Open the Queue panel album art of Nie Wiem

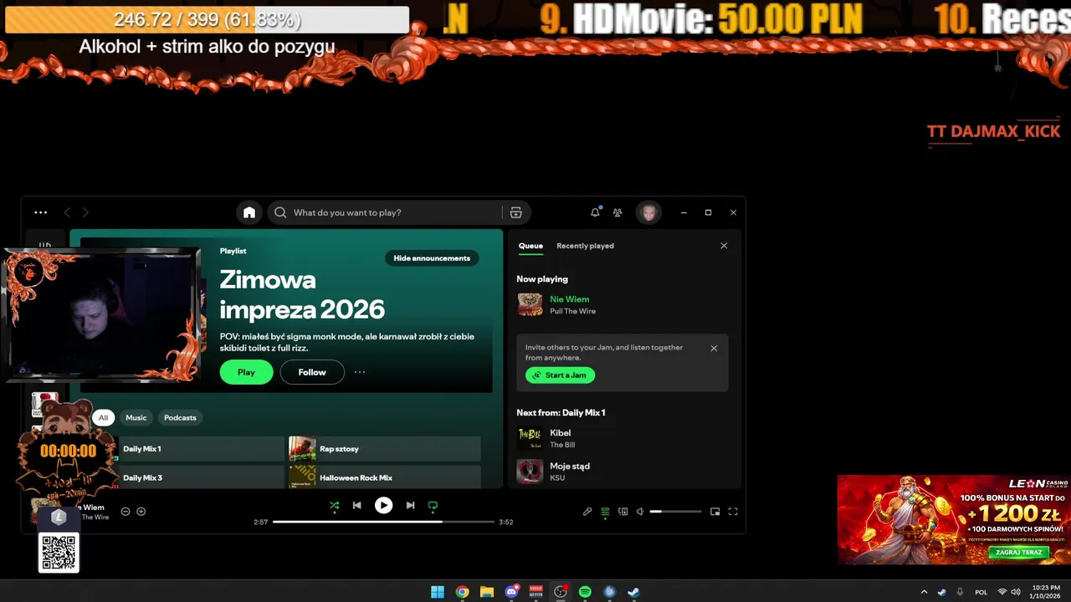point(530,304)
